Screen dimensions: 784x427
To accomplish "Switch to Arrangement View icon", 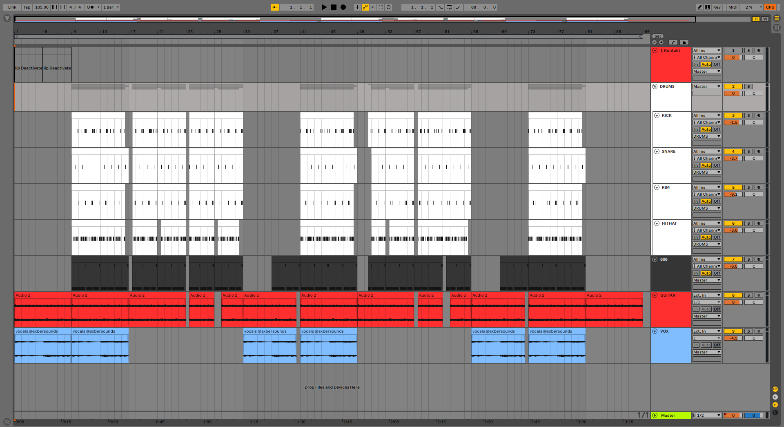I will click(x=777, y=18).
